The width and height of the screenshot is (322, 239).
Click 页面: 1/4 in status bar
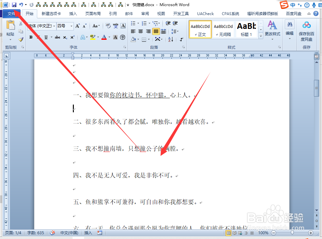pyautogui.click(x=13, y=233)
